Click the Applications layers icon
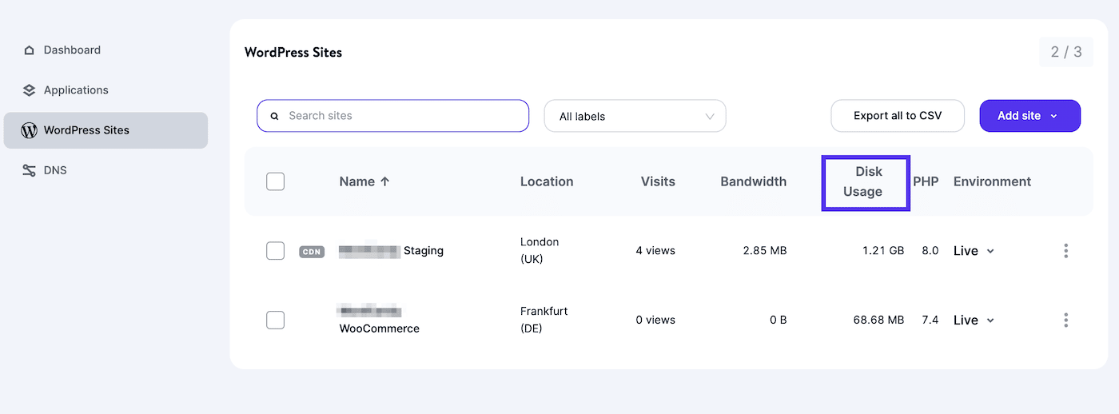 pos(30,90)
